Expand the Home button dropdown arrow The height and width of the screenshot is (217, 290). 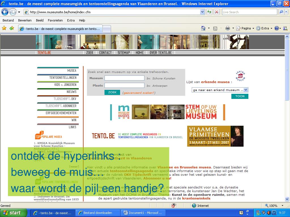[x=209, y=28]
